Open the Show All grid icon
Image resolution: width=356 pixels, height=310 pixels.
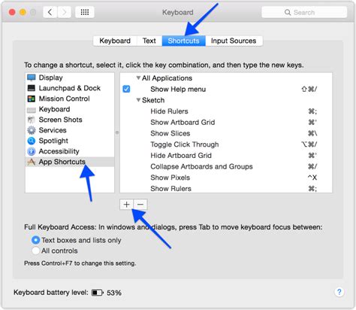[x=85, y=12]
